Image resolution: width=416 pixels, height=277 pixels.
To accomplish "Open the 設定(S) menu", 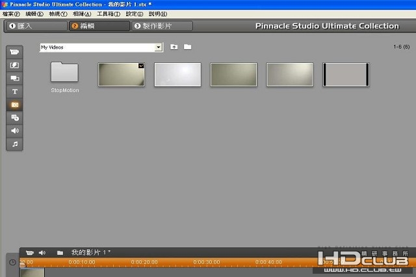I will click(x=135, y=14).
